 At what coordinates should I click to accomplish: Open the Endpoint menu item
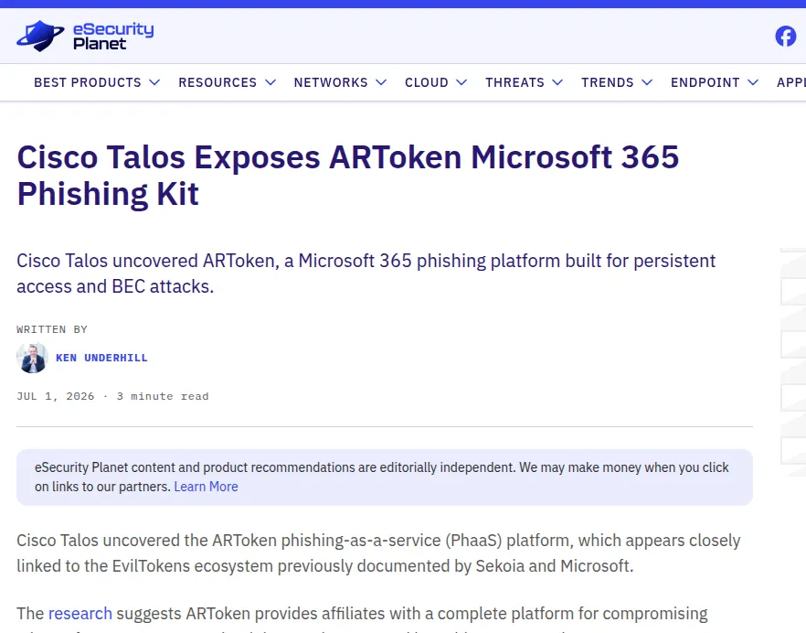click(x=705, y=82)
